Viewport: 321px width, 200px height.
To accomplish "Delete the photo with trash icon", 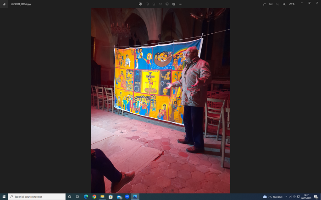I will [154, 4].
